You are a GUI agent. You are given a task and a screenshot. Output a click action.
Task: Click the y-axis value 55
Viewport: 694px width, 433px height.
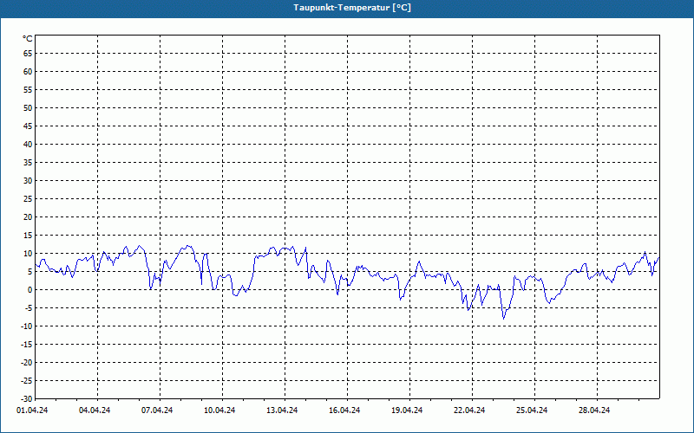point(28,90)
